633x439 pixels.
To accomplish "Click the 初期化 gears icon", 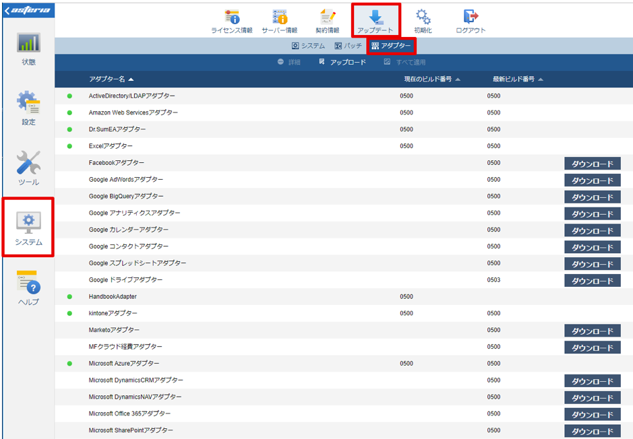I will (x=423, y=17).
